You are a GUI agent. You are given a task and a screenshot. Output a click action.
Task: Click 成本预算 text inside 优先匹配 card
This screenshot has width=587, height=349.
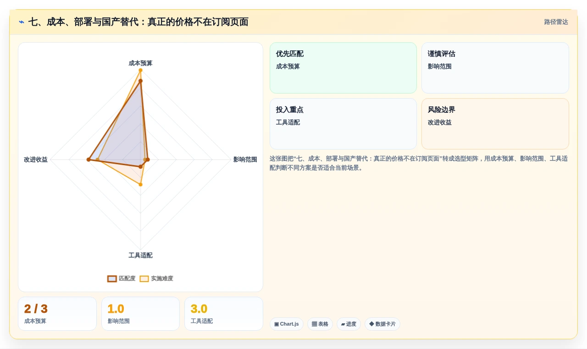click(288, 66)
